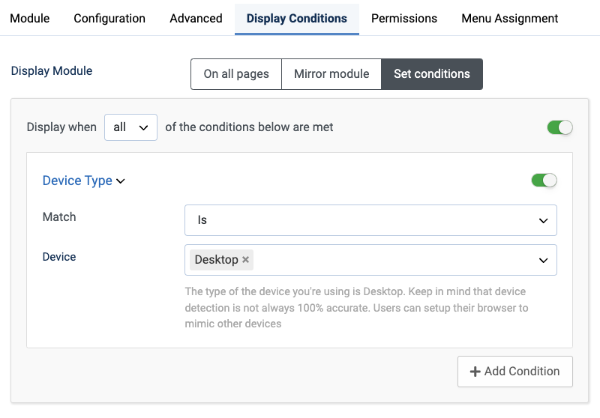Open the all/any conditions dropdown
This screenshot has width=600, height=418.
130,127
